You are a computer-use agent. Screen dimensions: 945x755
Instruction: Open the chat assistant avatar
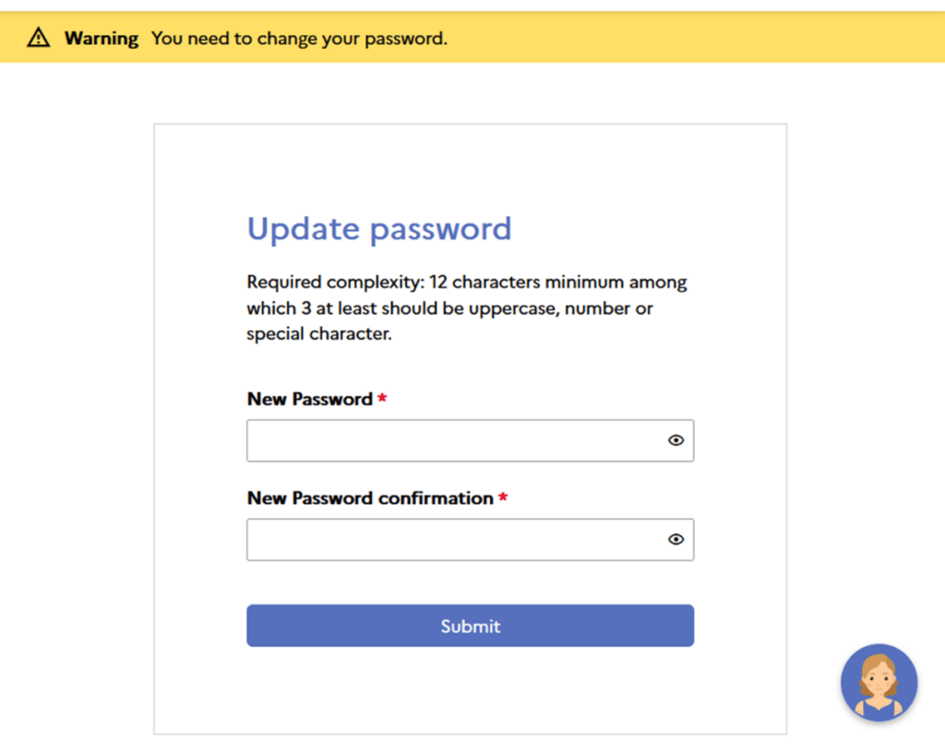tap(879, 682)
